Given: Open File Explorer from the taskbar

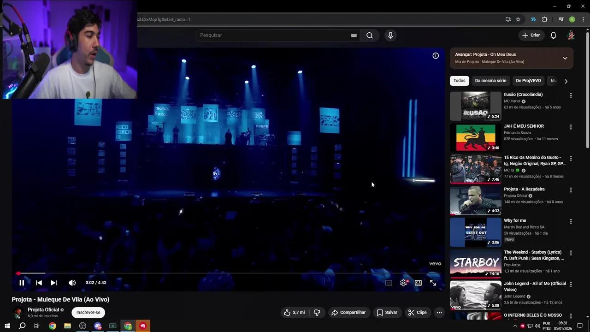Looking at the screenshot, I should (67, 326).
